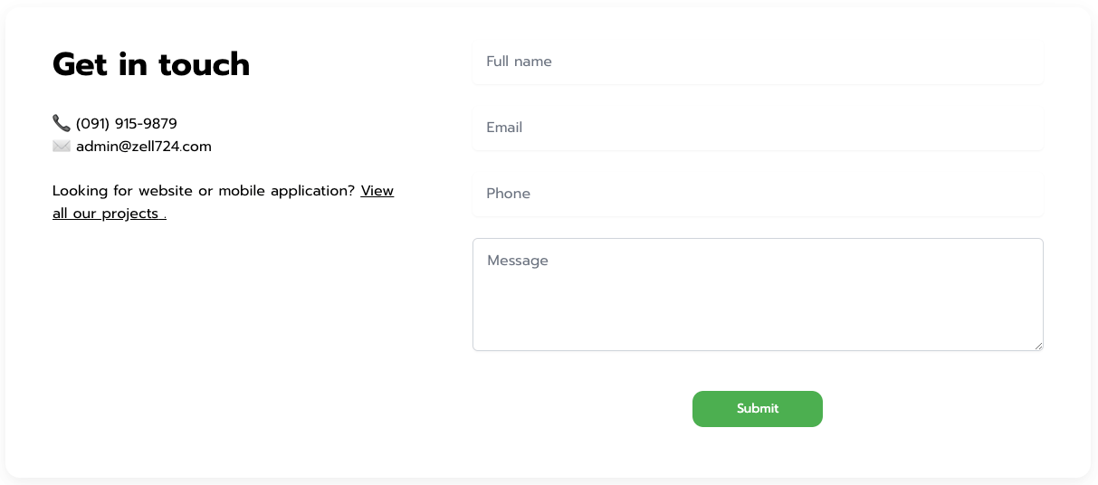1098x485 pixels.
Task: Click the Get in touch heading
Action: point(151,64)
